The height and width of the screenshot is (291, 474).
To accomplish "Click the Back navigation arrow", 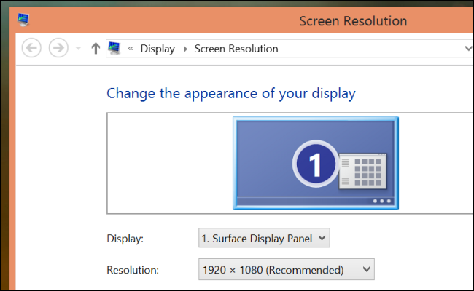I will pos(31,47).
